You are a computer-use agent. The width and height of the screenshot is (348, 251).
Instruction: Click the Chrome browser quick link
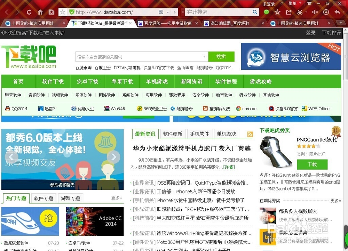[246, 108]
